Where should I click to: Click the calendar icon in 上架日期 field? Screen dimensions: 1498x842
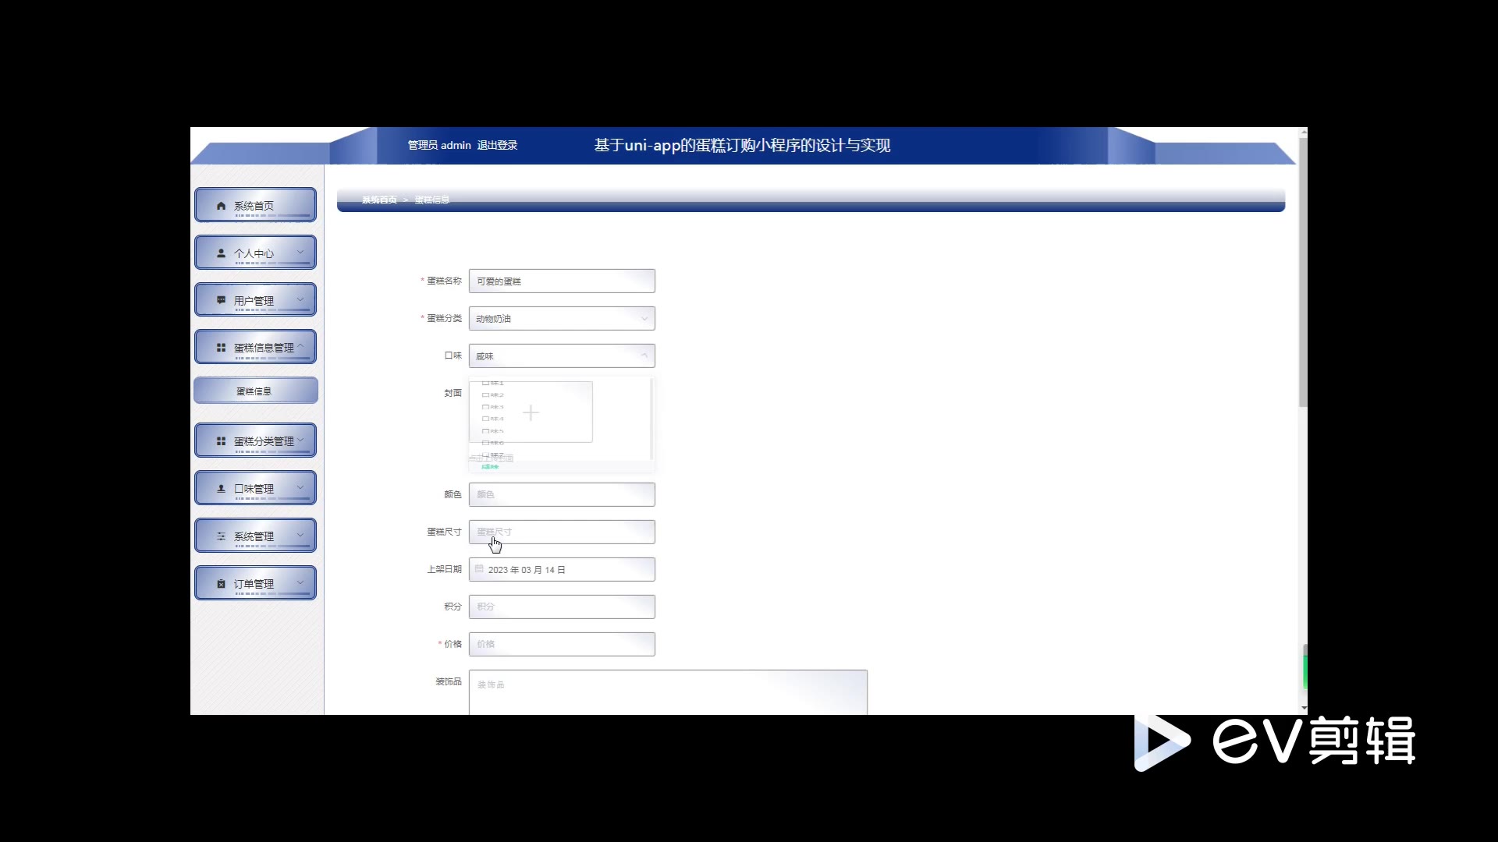coord(479,569)
